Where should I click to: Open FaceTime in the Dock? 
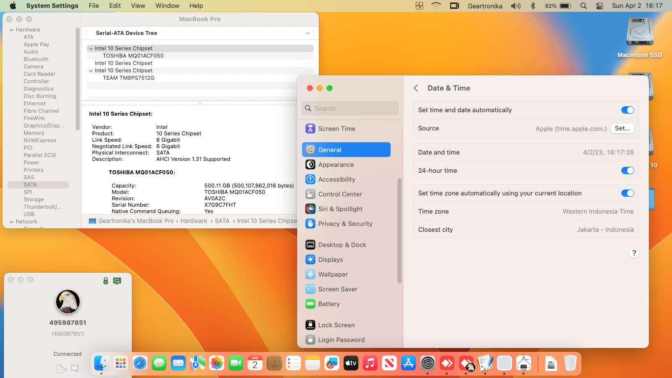[236, 364]
